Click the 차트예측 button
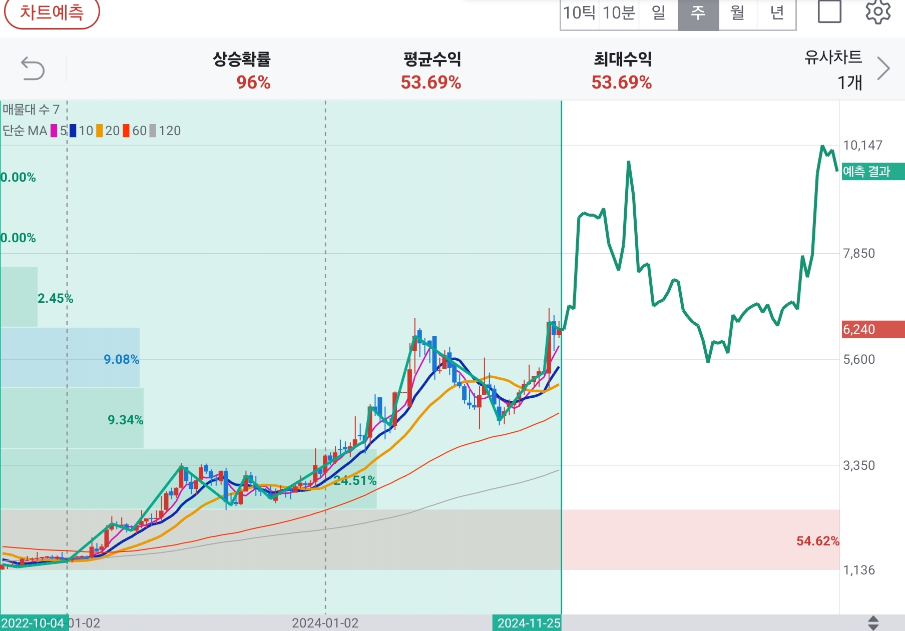Viewport: 905px width, 631px height. click(x=52, y=13)
